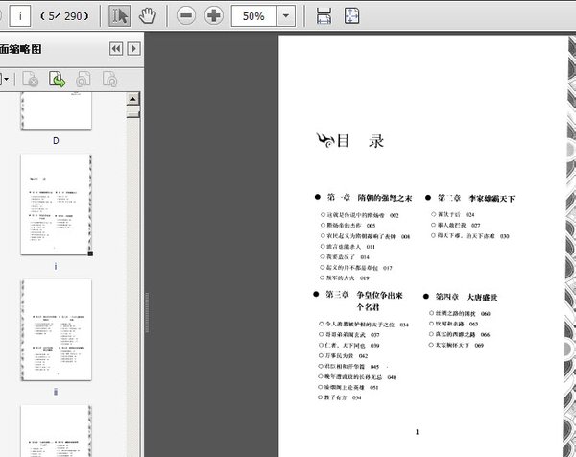Click the page count label 5/290

click(x=64, y=16)
